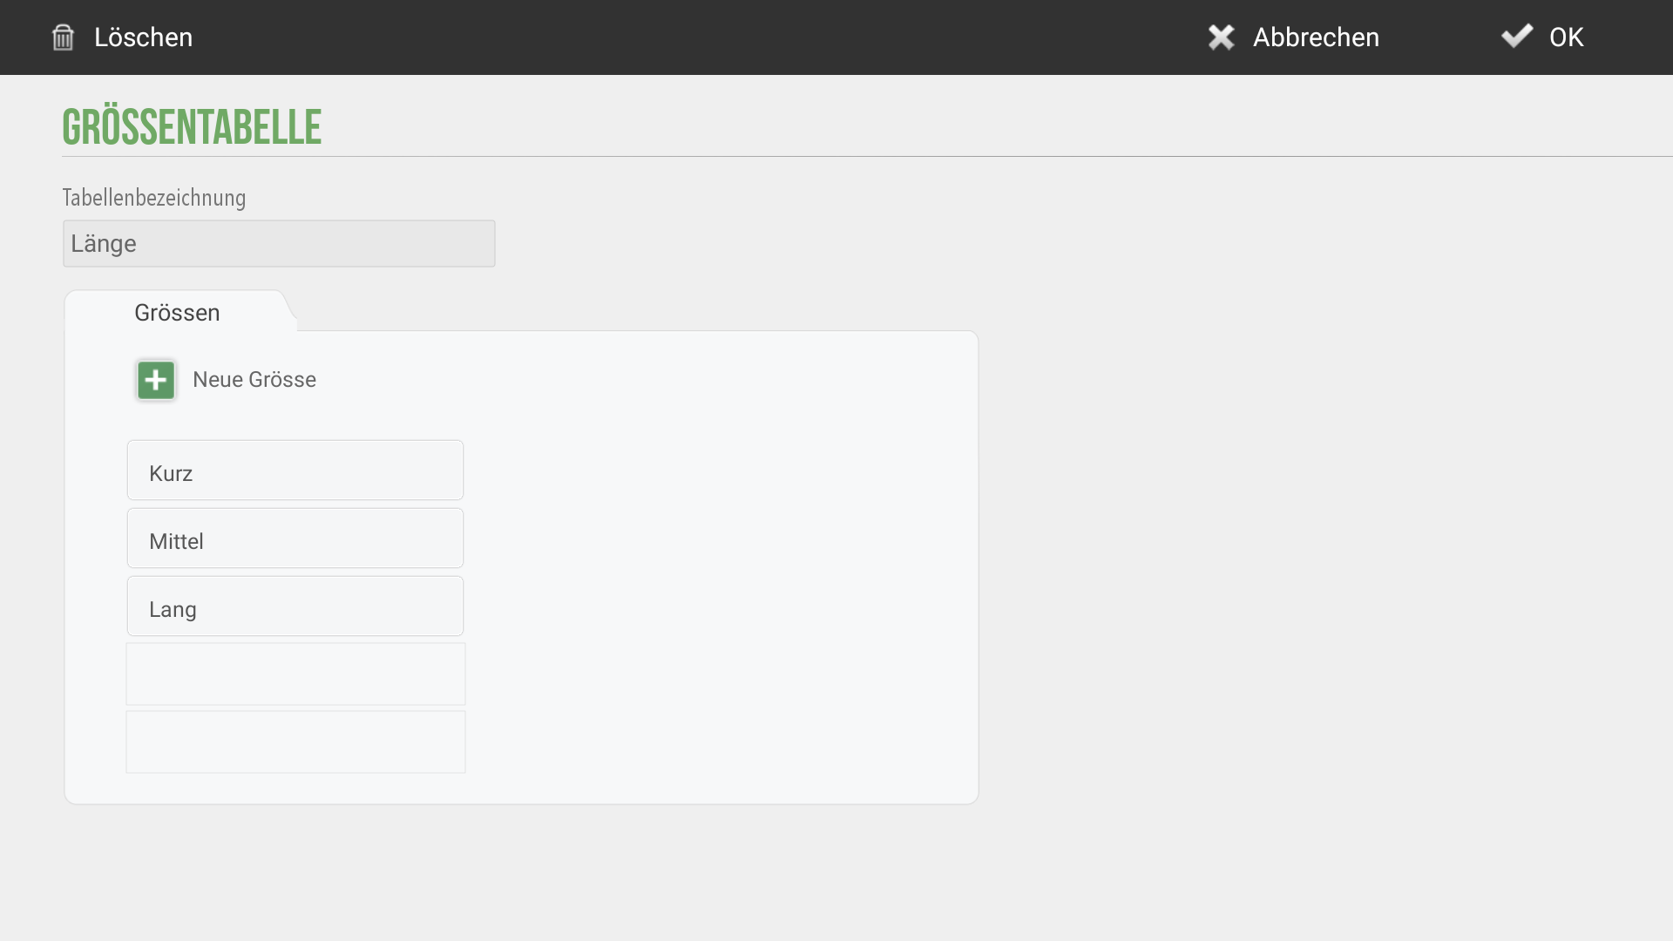Select the Mittel size entry
1673x941 pixels.
pos(295,538)
